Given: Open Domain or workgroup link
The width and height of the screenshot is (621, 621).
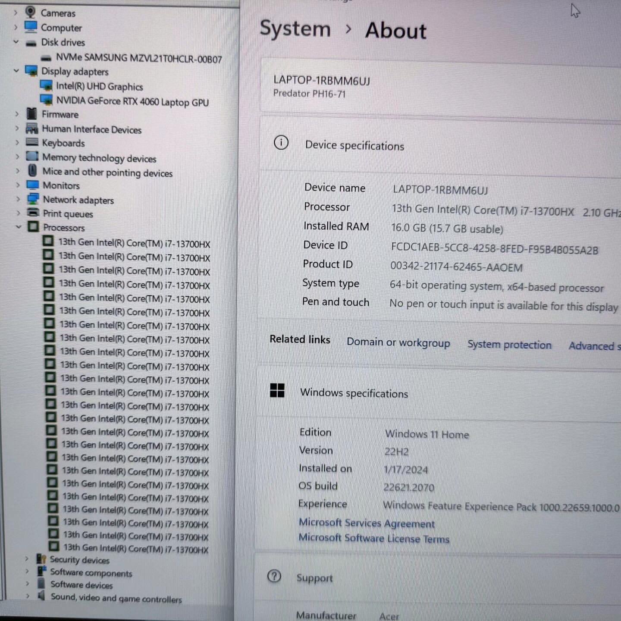Looking at the screenshot, I should pos(398,342).
